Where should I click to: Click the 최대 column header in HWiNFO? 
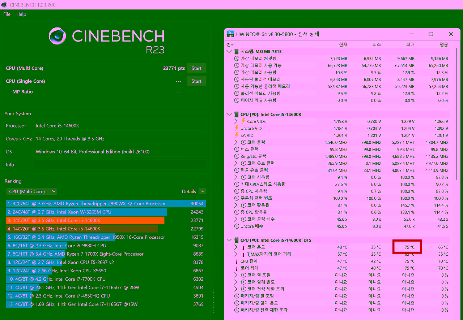pyautogui.click(x=410, y=44)
